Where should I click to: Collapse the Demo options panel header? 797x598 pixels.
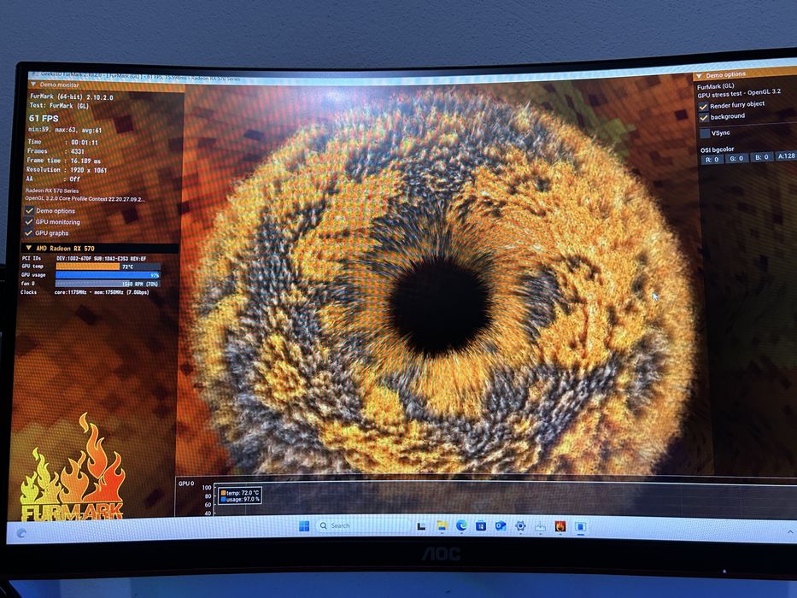[x=700, y=76]
